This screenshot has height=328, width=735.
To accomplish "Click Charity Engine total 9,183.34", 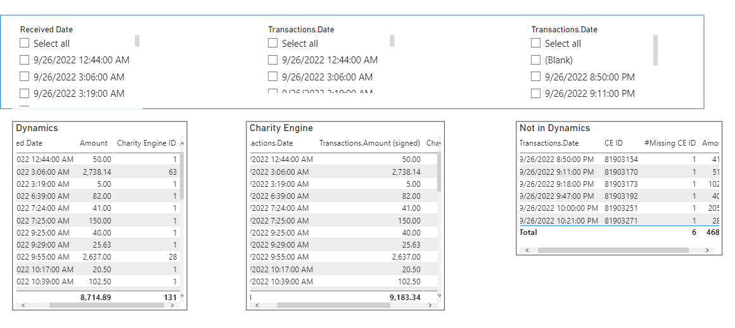I will pyautogui.click(x=404, y=296).
